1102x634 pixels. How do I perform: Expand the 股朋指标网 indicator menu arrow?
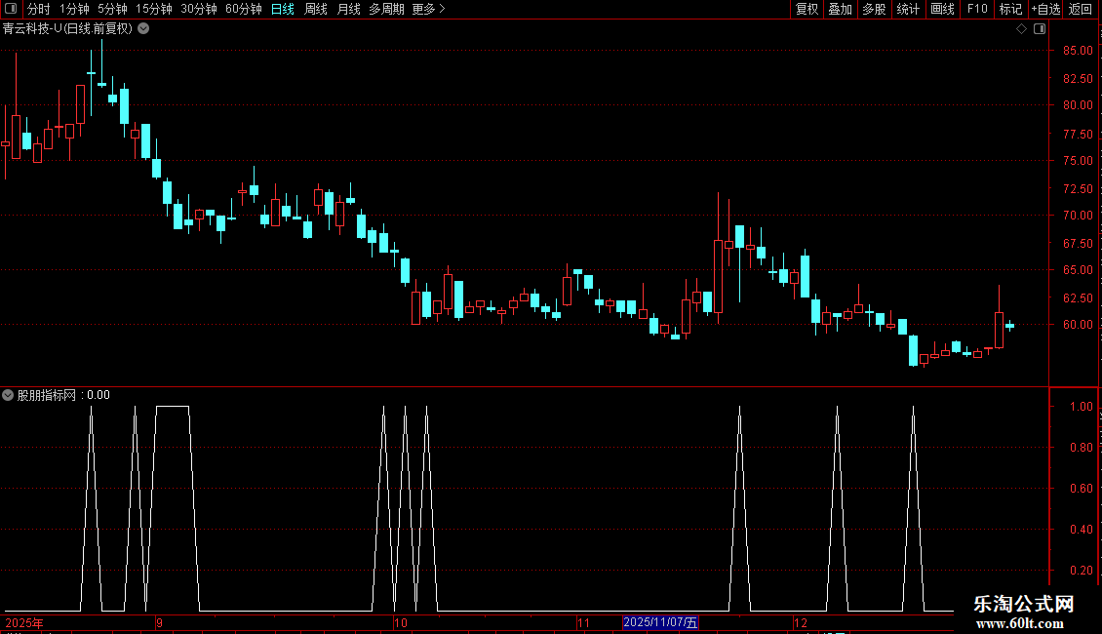click(x=8, y=395)
